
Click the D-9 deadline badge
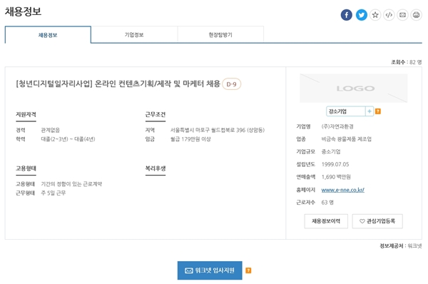click(x=231, y=84)
